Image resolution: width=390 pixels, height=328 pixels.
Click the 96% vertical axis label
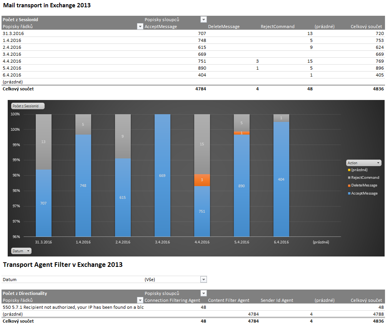(x=16, y=237)
